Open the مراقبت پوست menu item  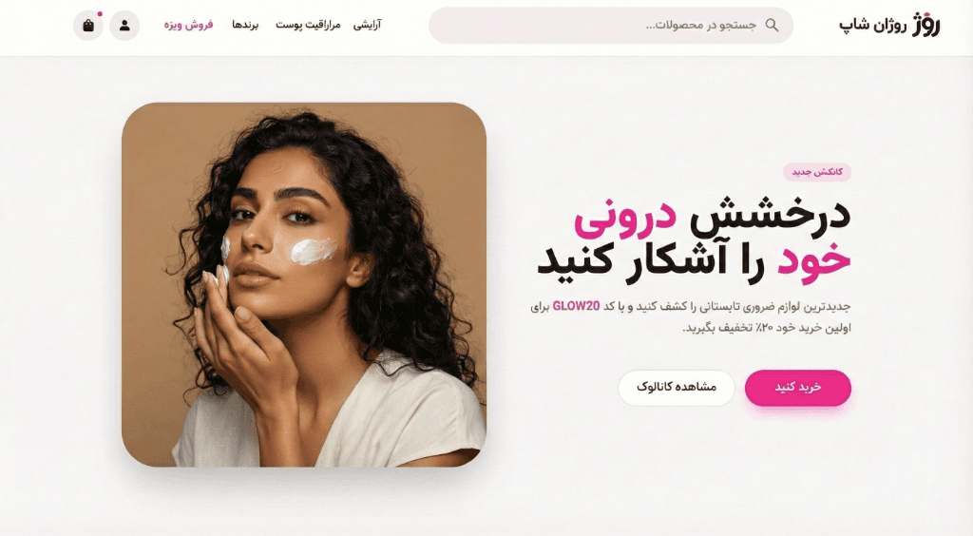[x=309, y=25]
